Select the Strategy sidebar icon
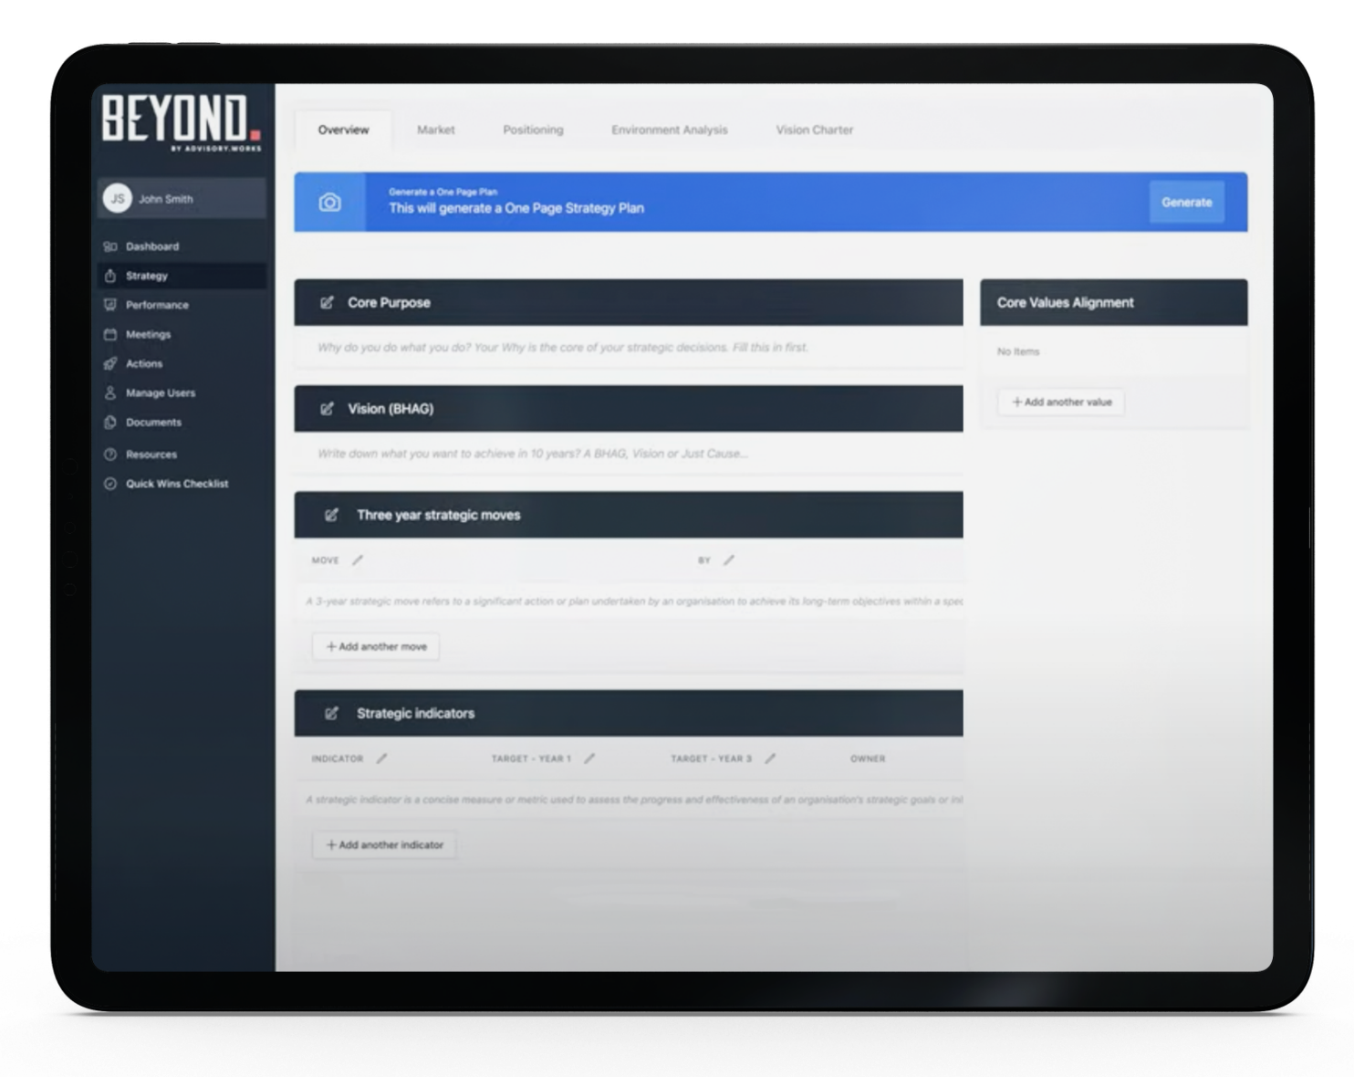The height and width of the screenshot is (1077, 1354). pos(110,276)
